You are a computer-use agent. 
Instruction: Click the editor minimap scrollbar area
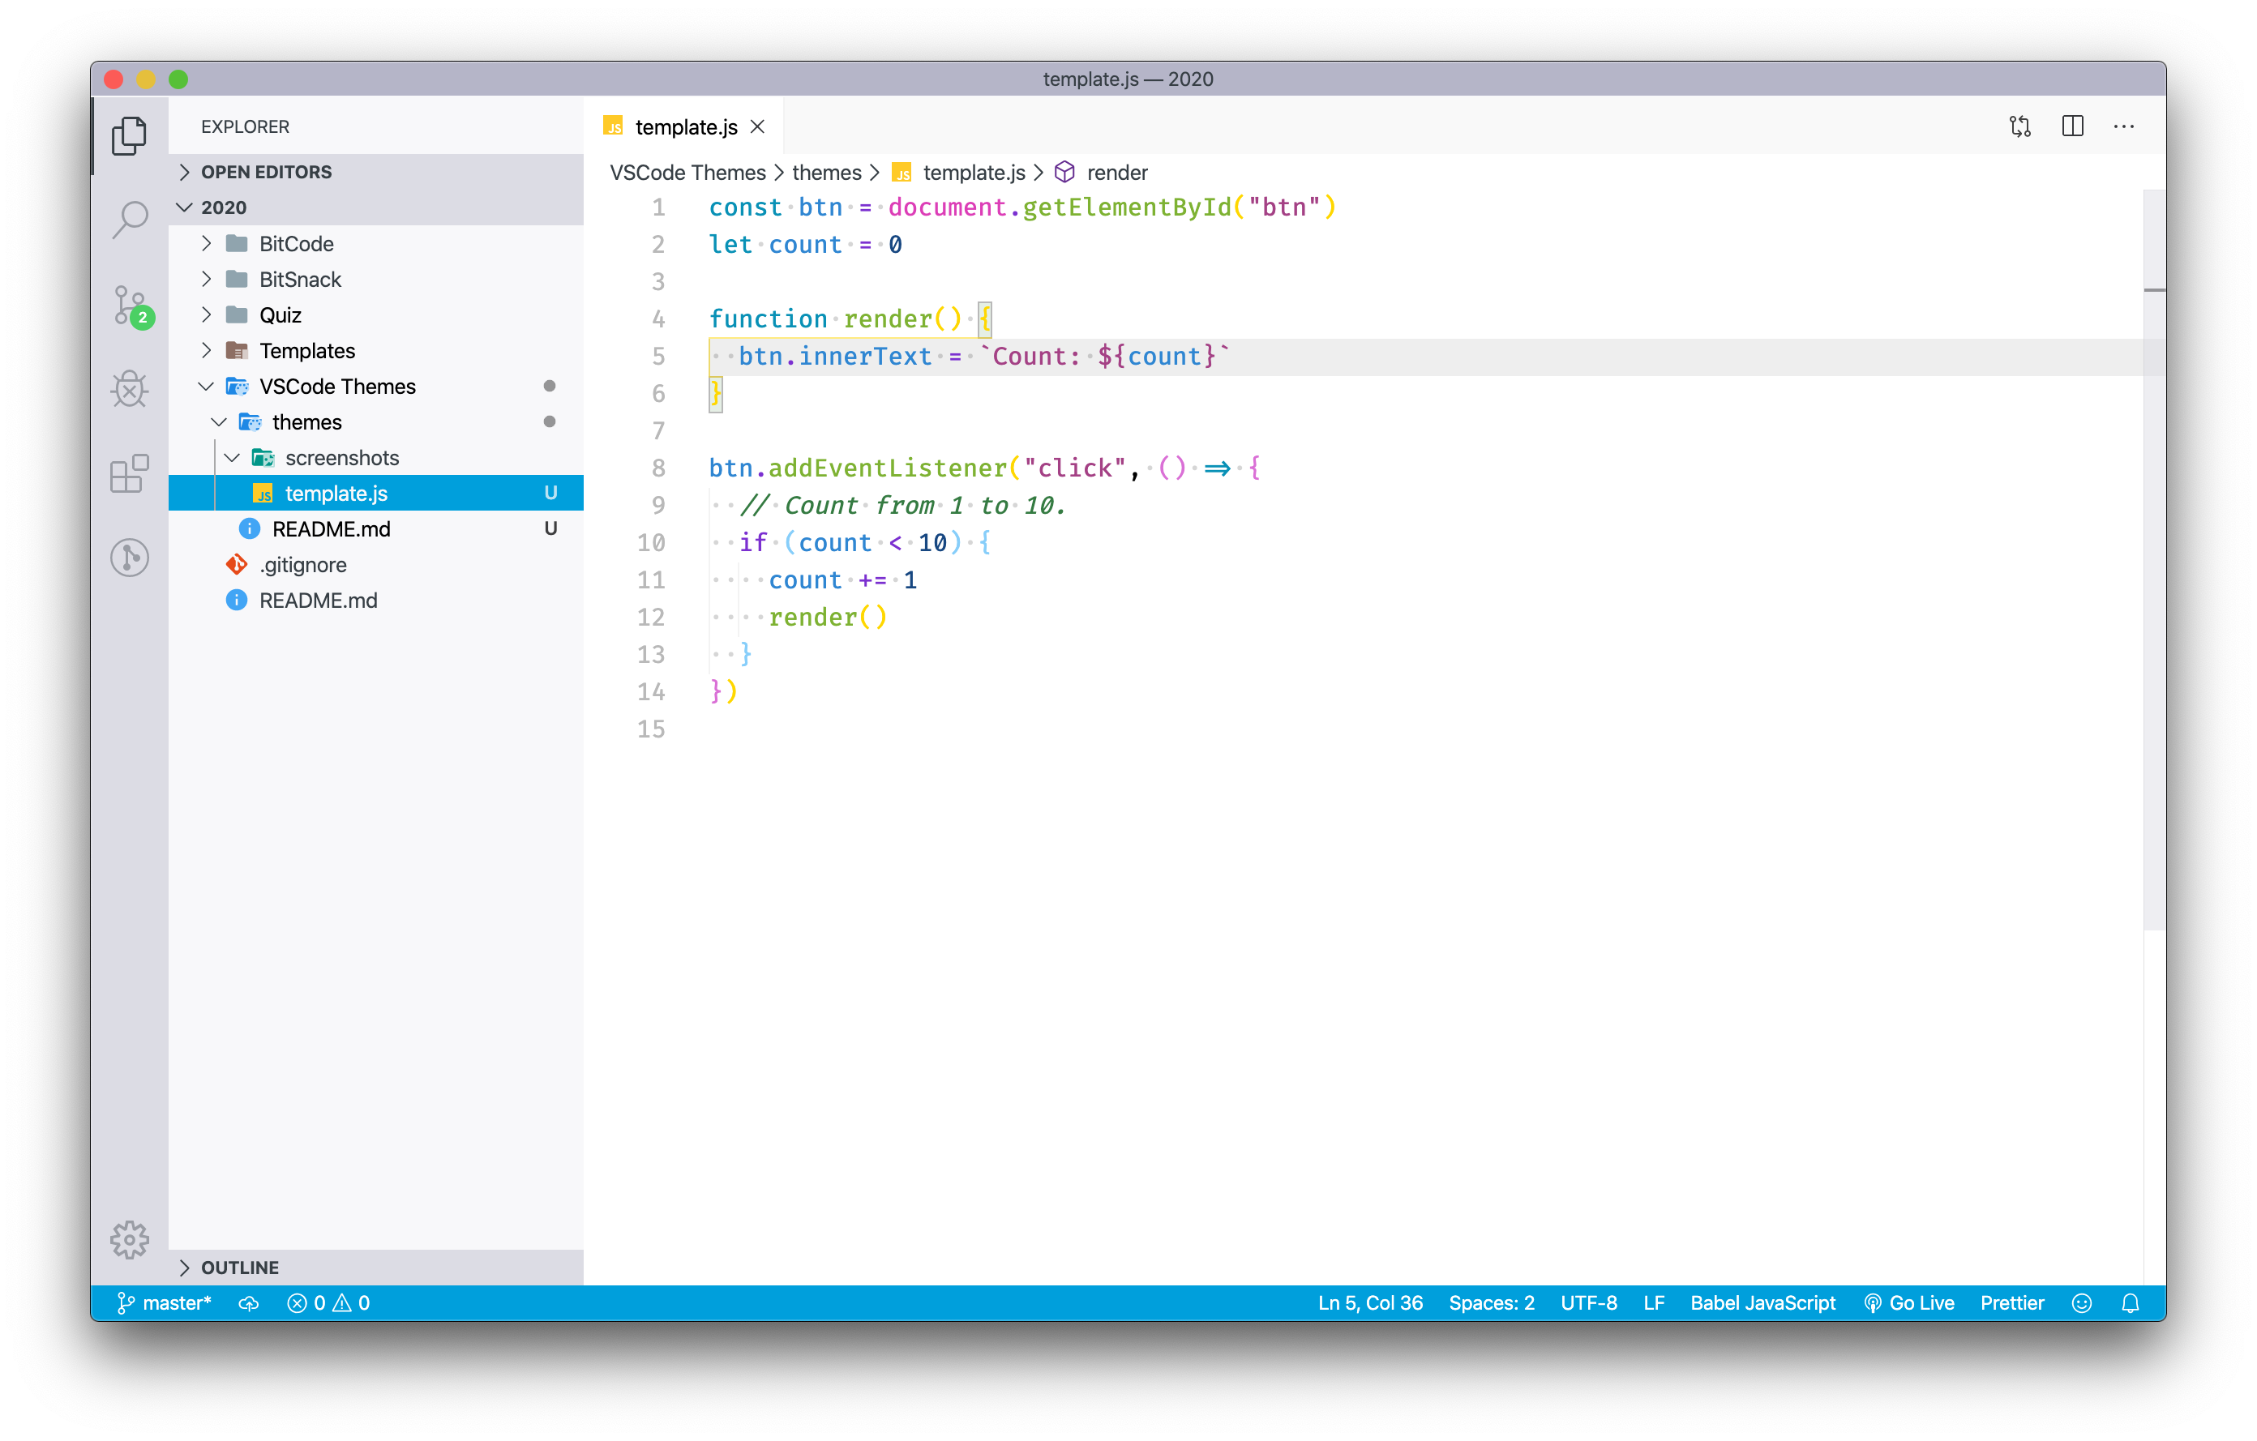coord(2153,562)
